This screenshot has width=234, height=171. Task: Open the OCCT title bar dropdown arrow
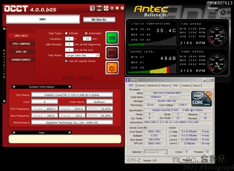pos(112,8)
